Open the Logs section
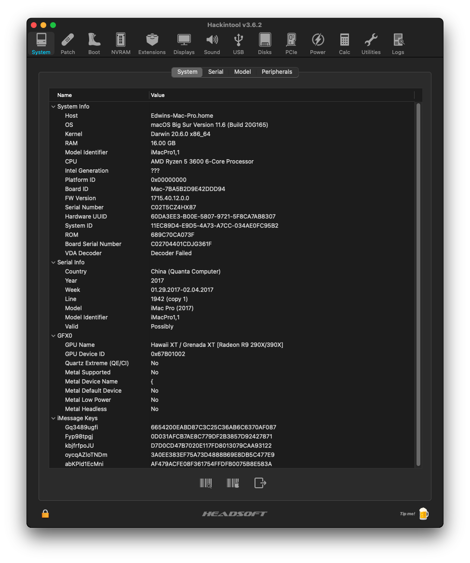470x563 pixels. 398,43
